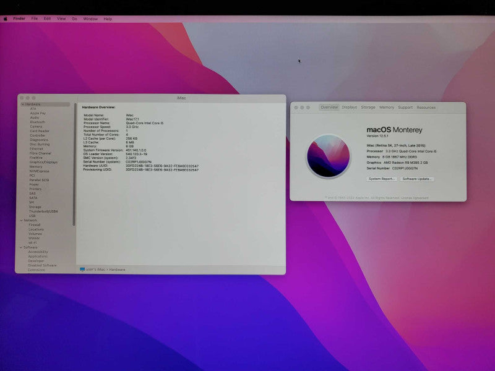Select Audio in the sidebar
Image resolution: width=495 pixels, height=371 pixels.
point(35,117)
